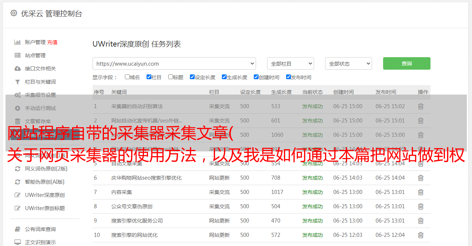Click the keyword 内容采集
The image size is (472, 246).
click(x=122, y=192)
